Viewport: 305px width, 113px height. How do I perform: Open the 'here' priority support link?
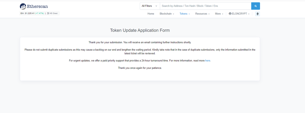(x=208, y=61)
